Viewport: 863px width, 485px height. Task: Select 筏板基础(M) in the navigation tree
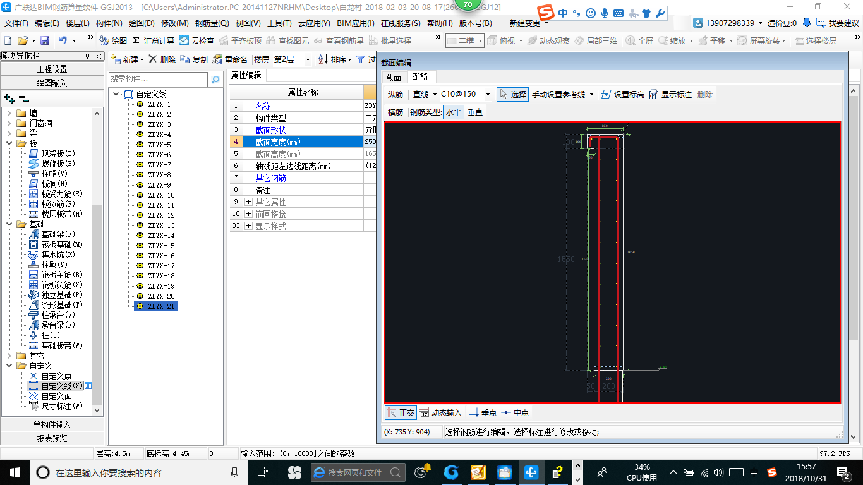coord(56,244)
